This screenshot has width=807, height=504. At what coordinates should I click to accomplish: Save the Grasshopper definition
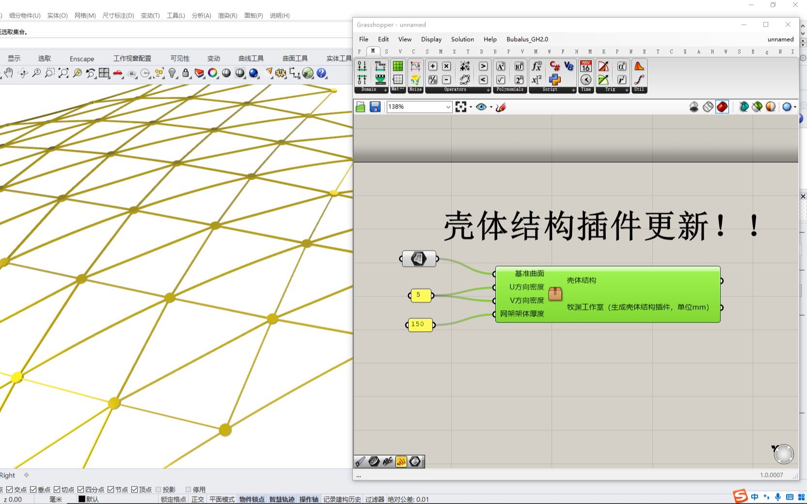375,107
